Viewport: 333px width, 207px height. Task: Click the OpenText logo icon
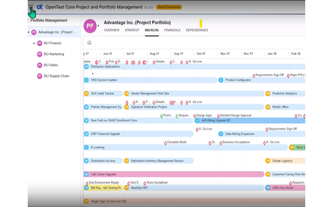(x=39, y=7)
